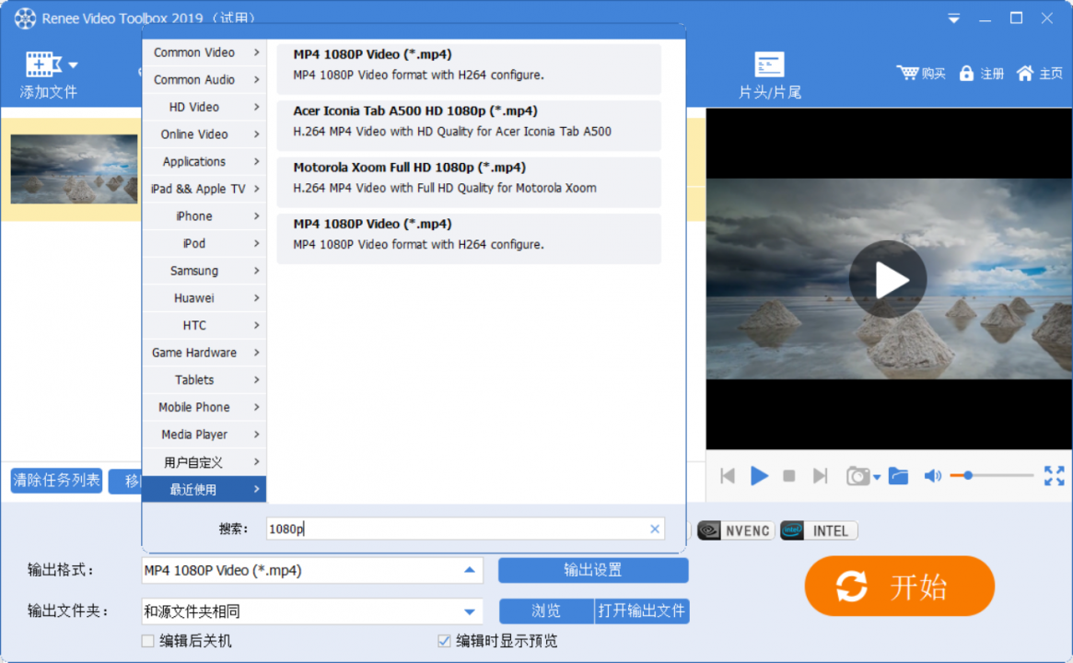Expand Common Audio category
1073x663 pixels.
coord(204,80)
